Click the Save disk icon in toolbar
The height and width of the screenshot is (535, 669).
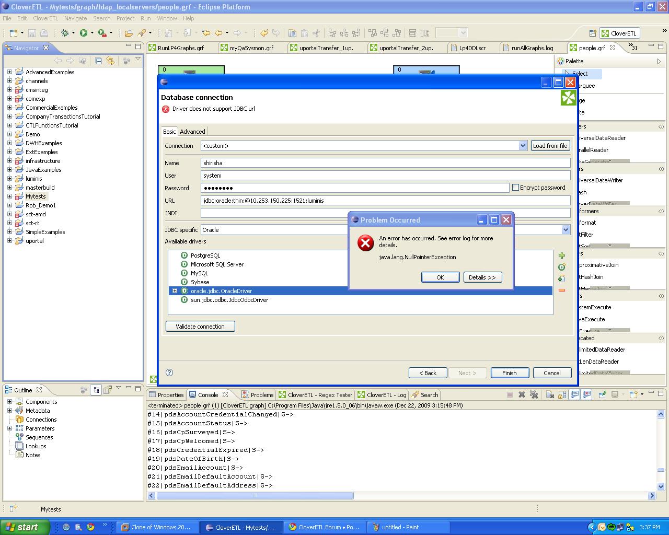pyautogui.click(x=32, y=33)
